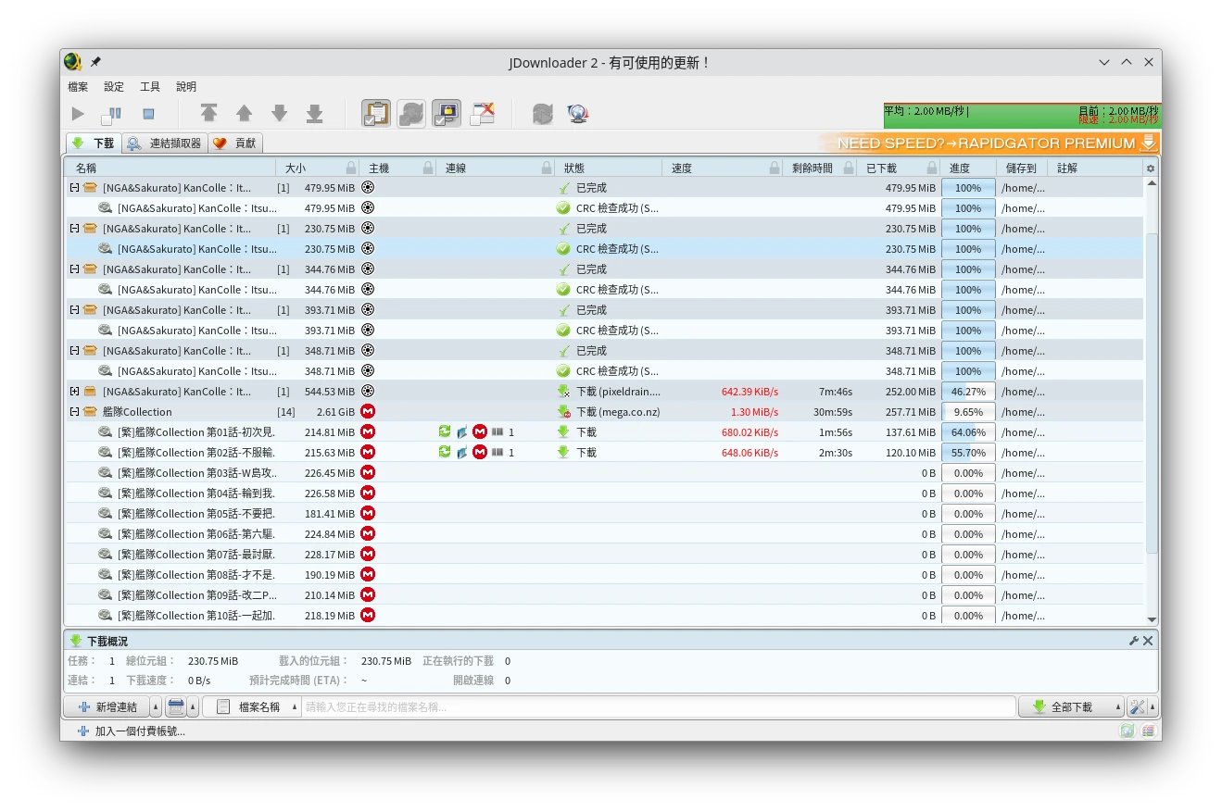The height and width of the screenshot is (812, 1222).
Task: Move selection to bottom of list
Action: tap(315, 114)
